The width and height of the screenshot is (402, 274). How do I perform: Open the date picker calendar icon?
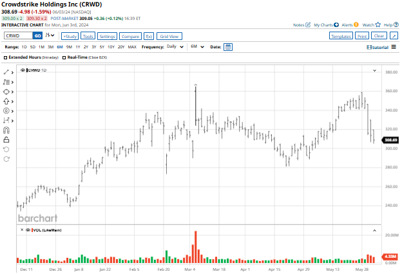pos(227,47)
